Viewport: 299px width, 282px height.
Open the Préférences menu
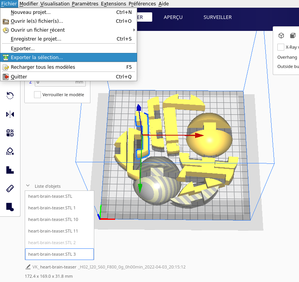(x=142, y=3)
